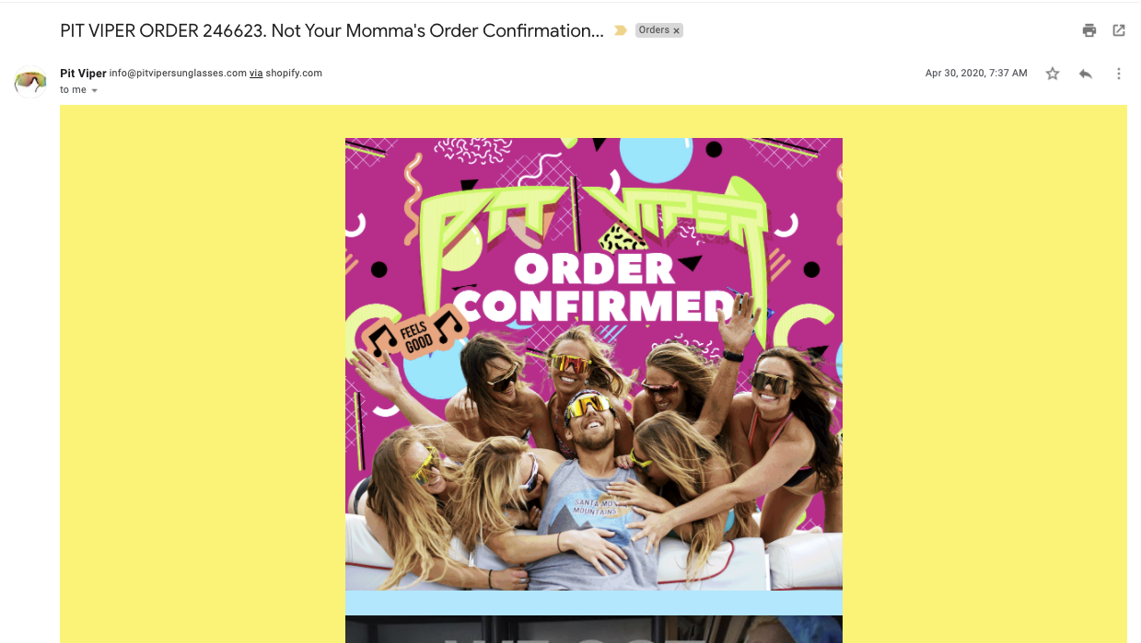The height and width of the screenshot is (643, 1141).
Task: Click the sender name "Pit Viper"
Action: point(82,73)
